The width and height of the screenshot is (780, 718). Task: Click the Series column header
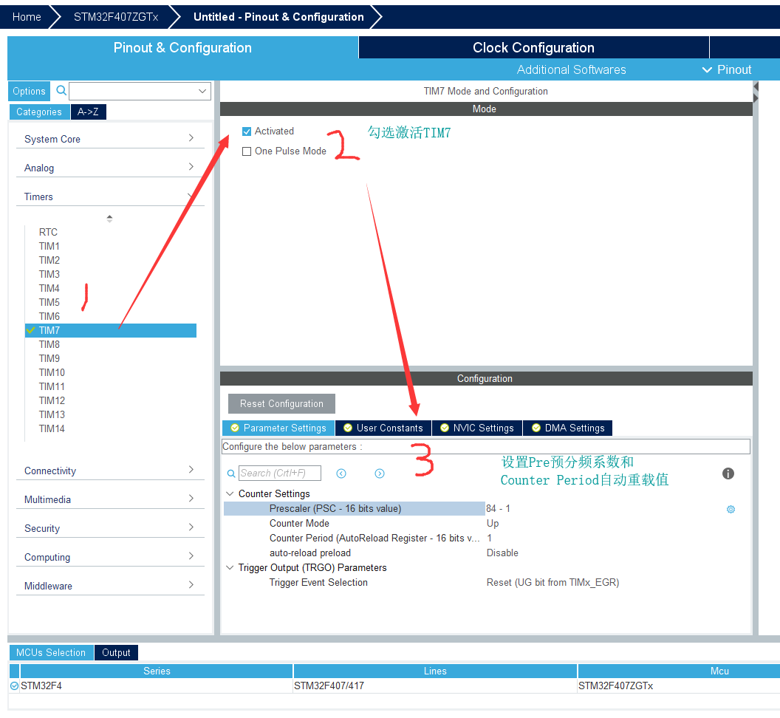[157, 671]
